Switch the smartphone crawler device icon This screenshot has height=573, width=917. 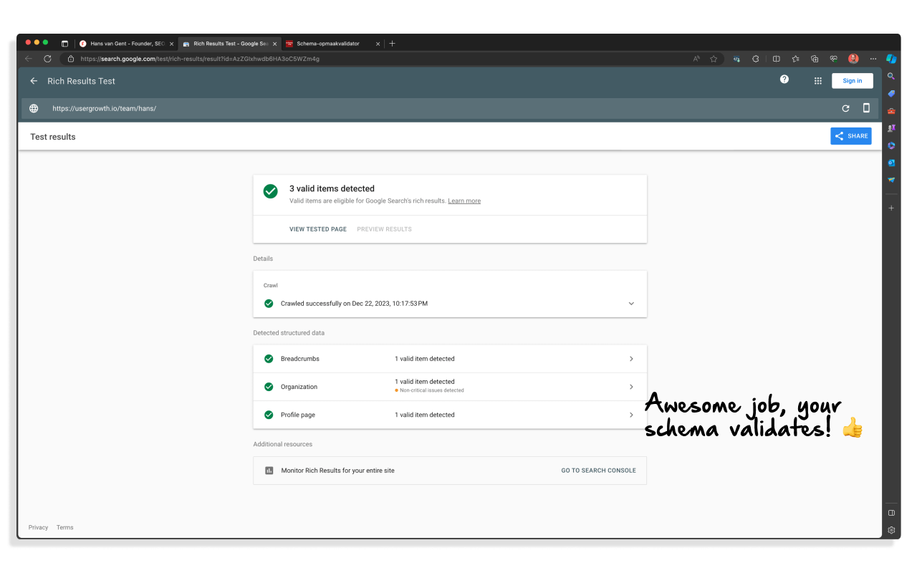866,108
